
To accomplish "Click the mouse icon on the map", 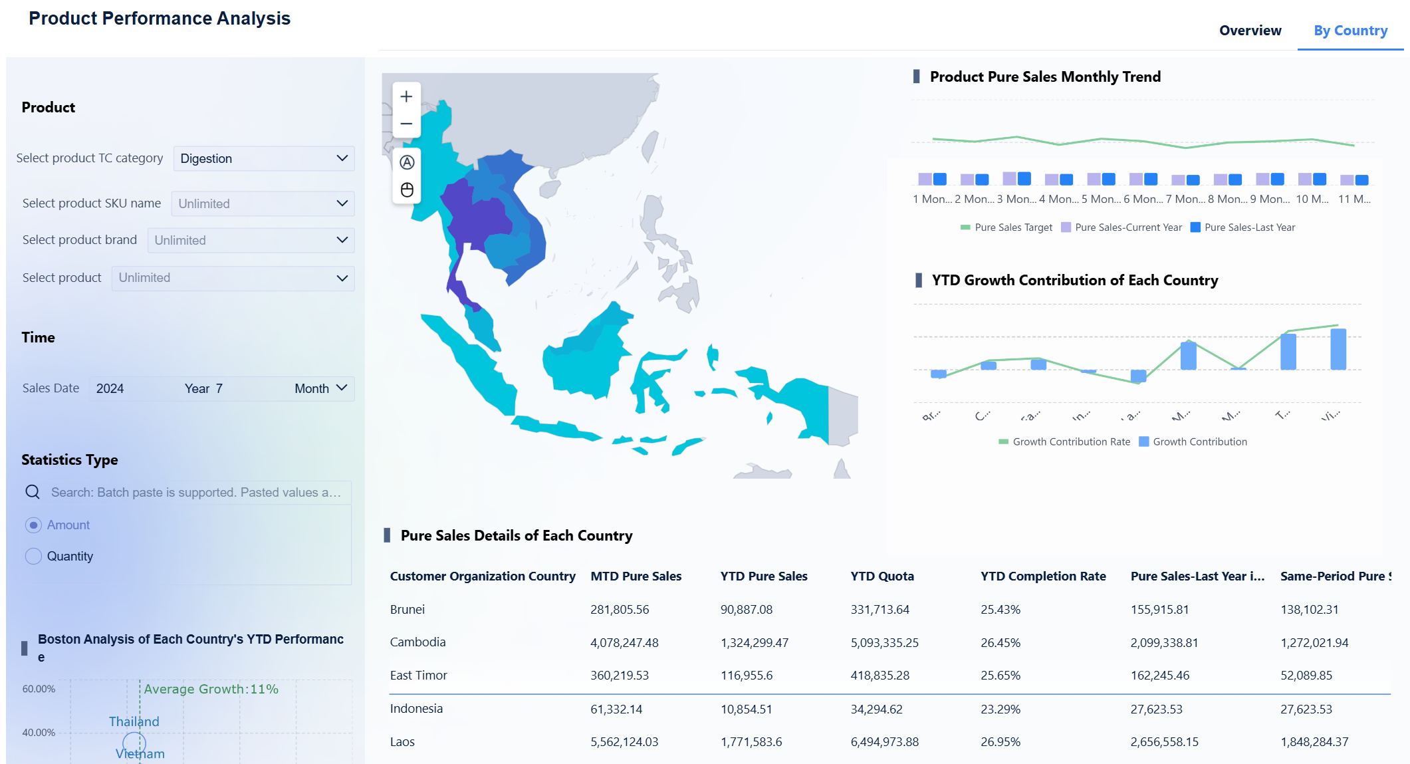I will [407, 190].
